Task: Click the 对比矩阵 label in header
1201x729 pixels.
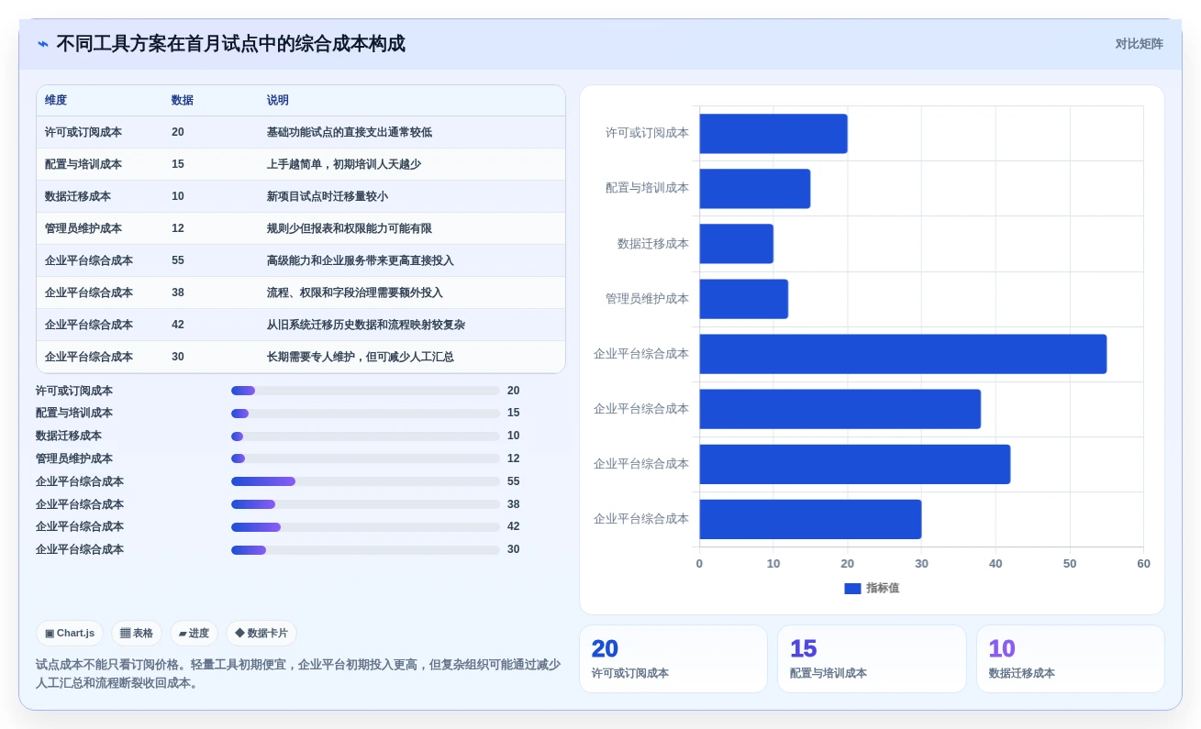Action: coord(1139,44)
